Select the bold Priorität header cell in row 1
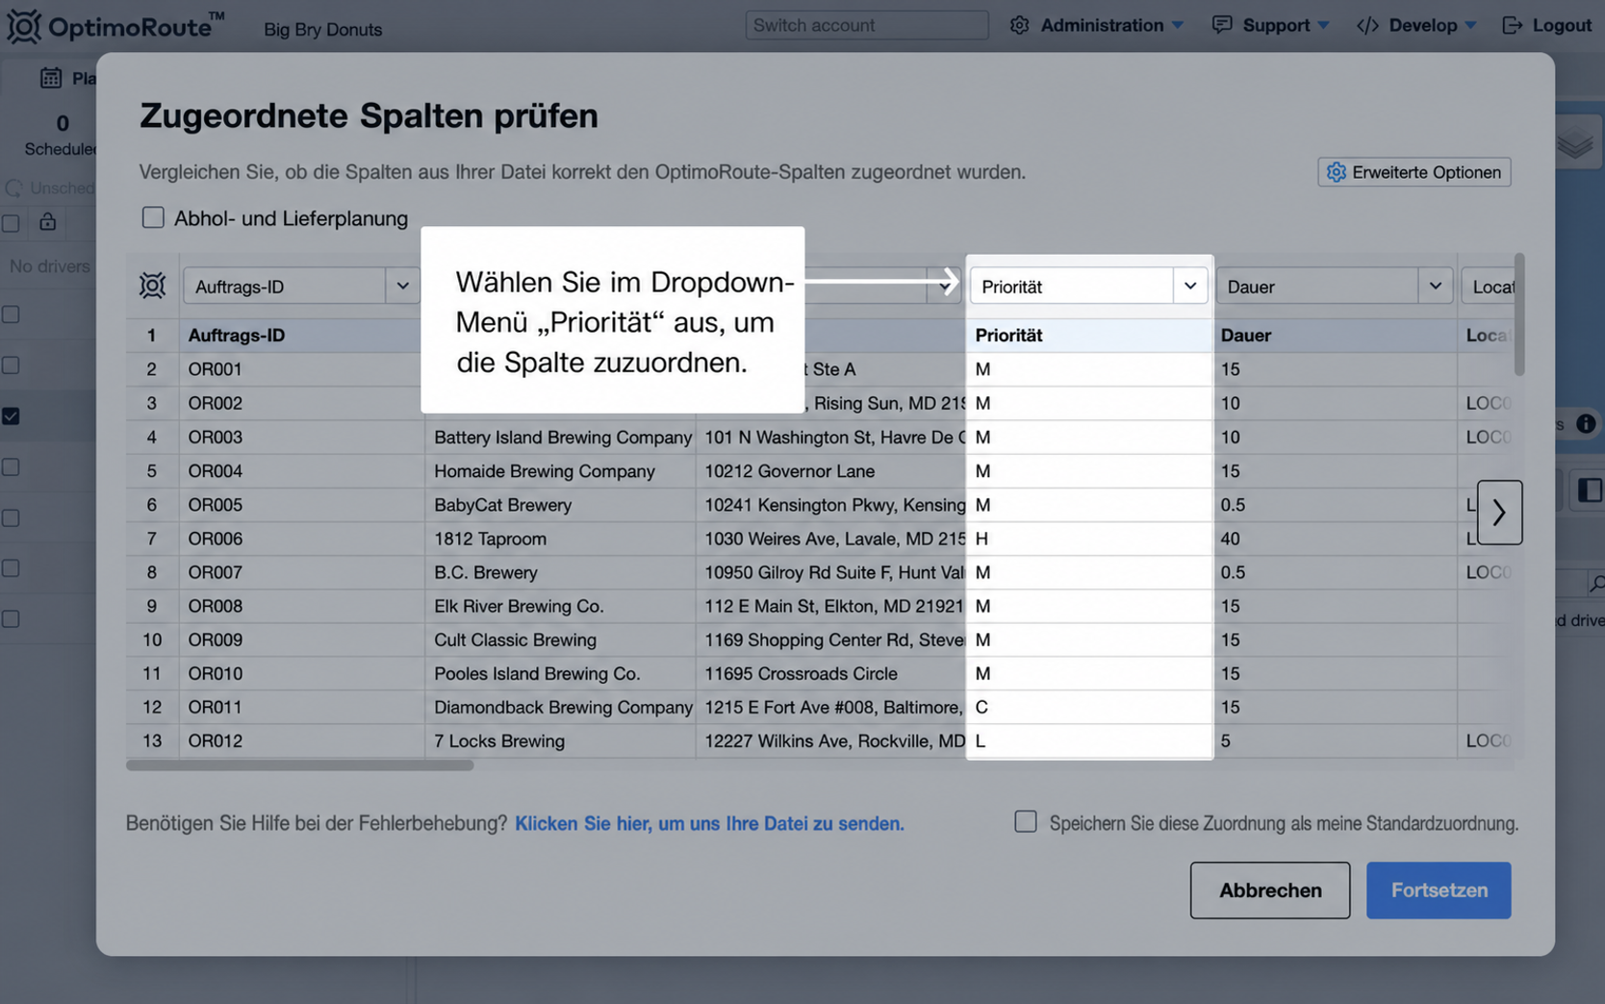Screen dimensions: 1605x1004 click(1089, 335)
